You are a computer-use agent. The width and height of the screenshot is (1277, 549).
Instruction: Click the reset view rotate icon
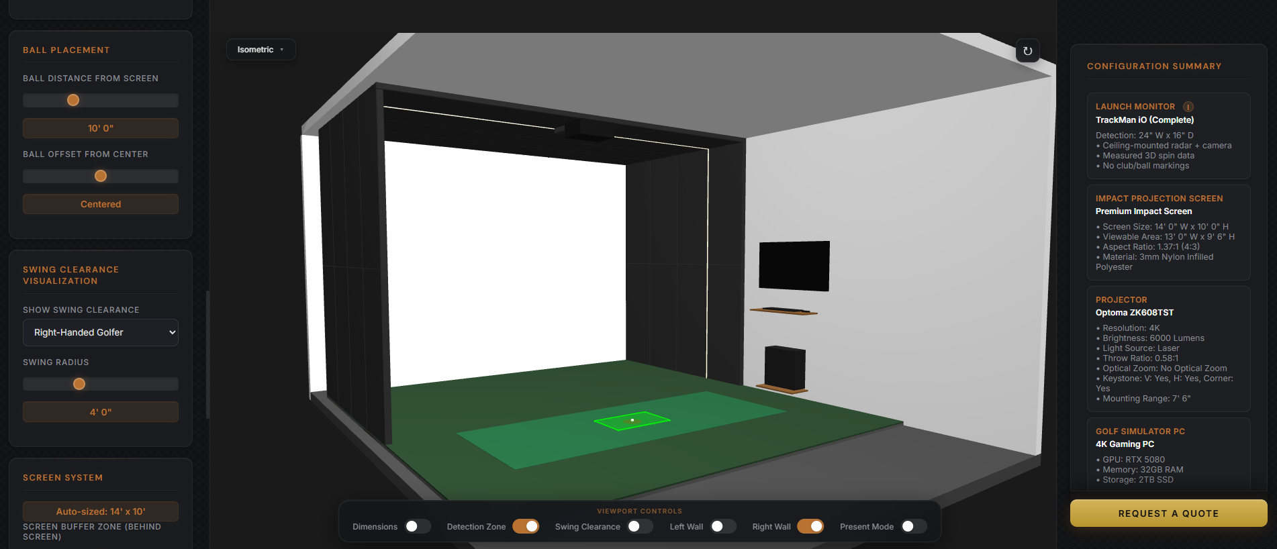tap(1027, 51)
